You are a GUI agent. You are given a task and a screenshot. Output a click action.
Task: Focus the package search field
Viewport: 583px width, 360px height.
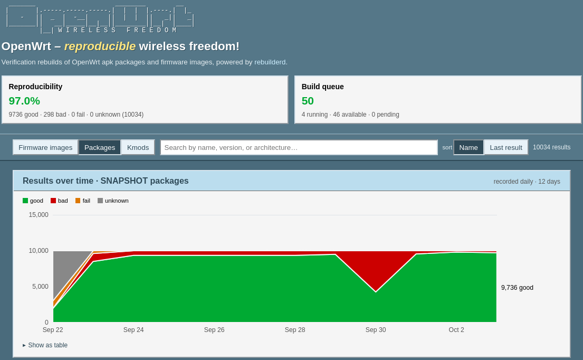point(299,148)
